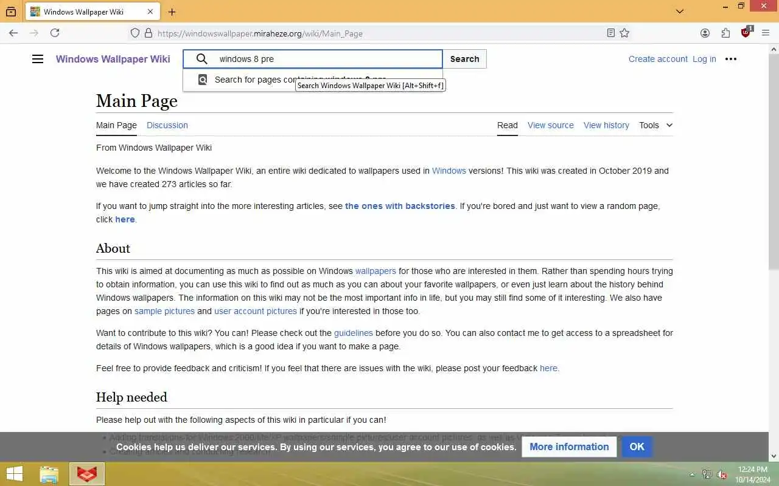Click the browser Back arrow
Viewport: 779px width, 486px height.
click(13, 33)
